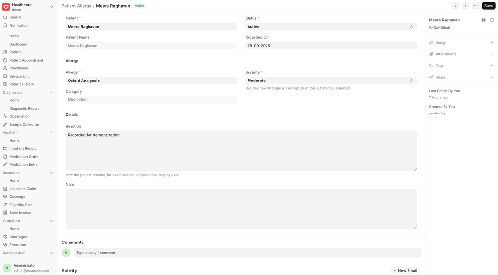Viewport: 498px width, 275px height.
Task: Go to Home under Outpatient
Action: 14,229
